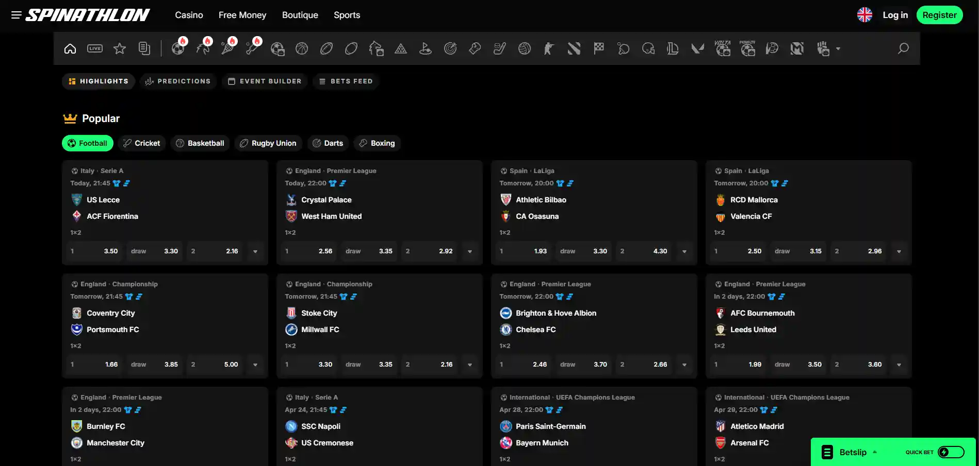Select the snooker triangle icon
This screenshot has width=979, height=466.
pos(401,48)
